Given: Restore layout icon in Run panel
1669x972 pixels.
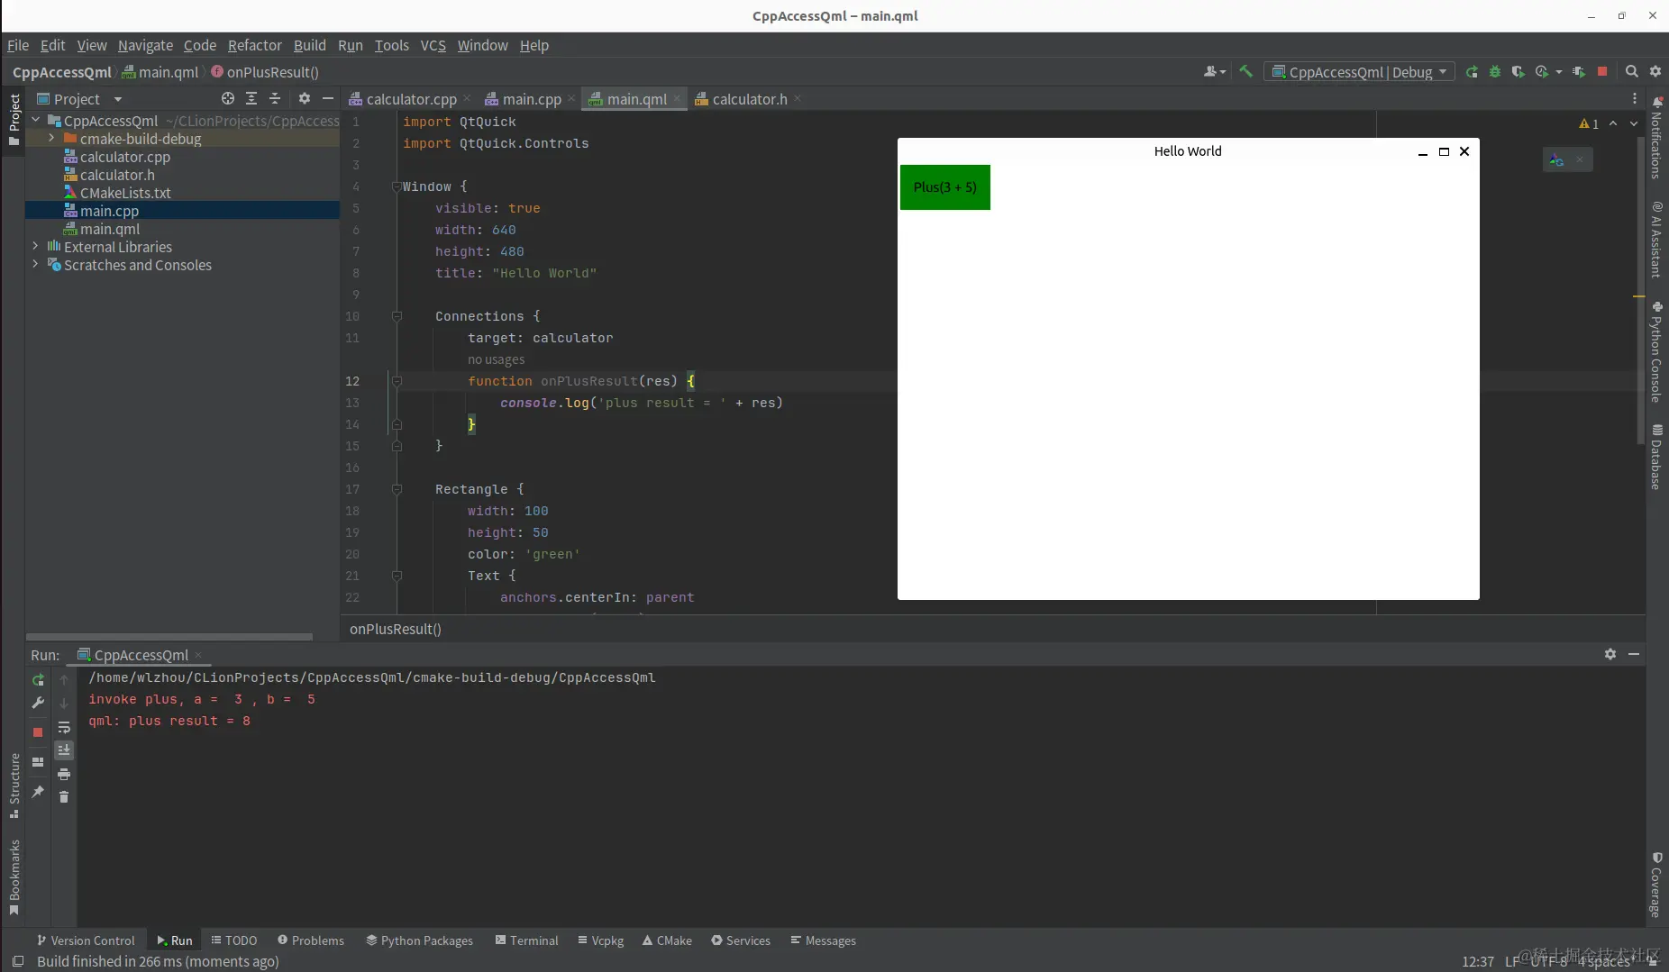Looking at the screenshot, I should pos(38,762).
